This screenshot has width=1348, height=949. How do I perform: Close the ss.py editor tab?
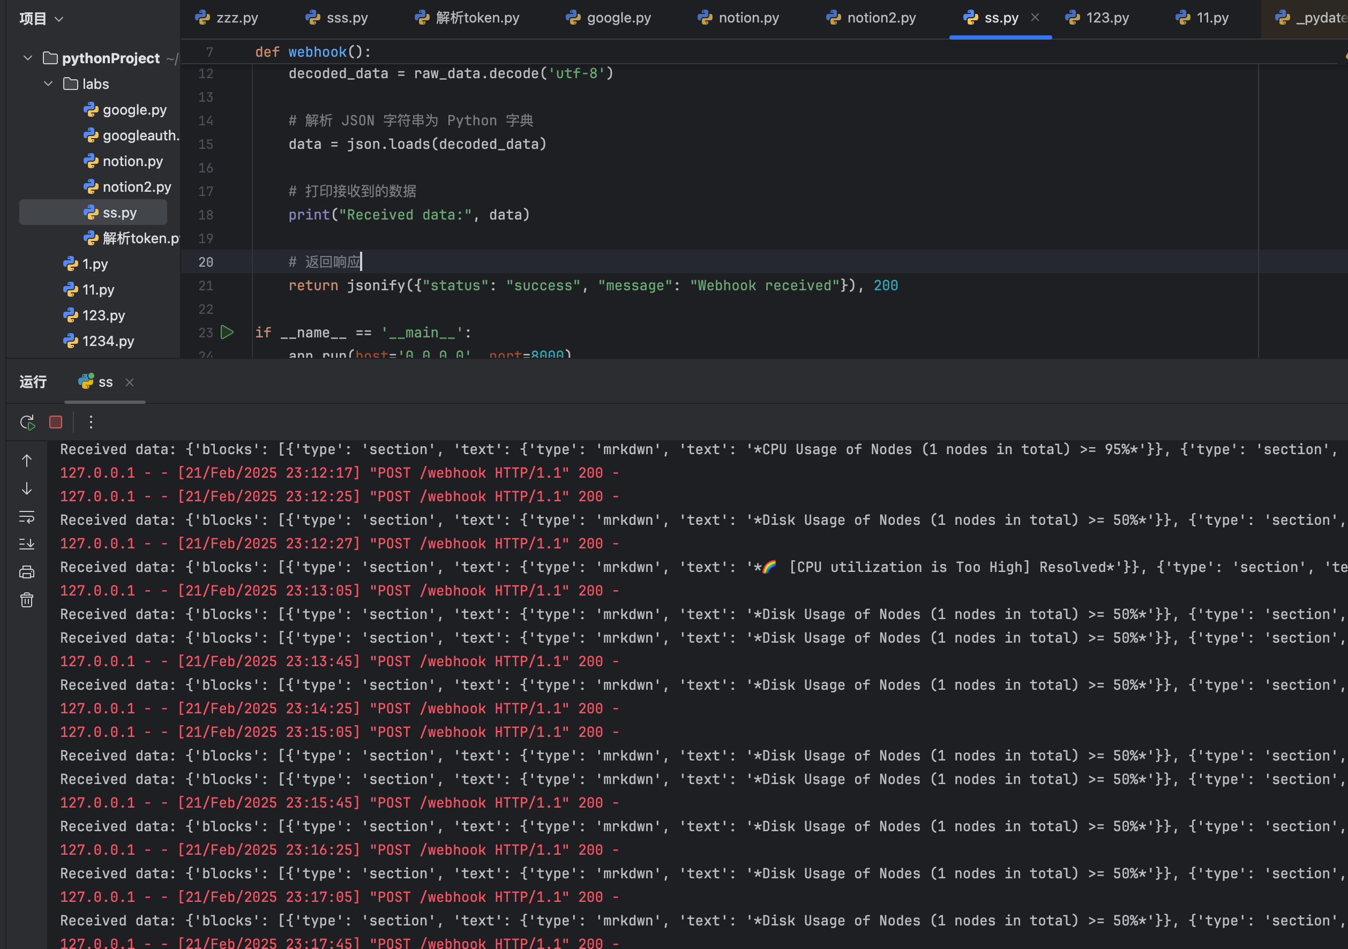(1035, 18)
